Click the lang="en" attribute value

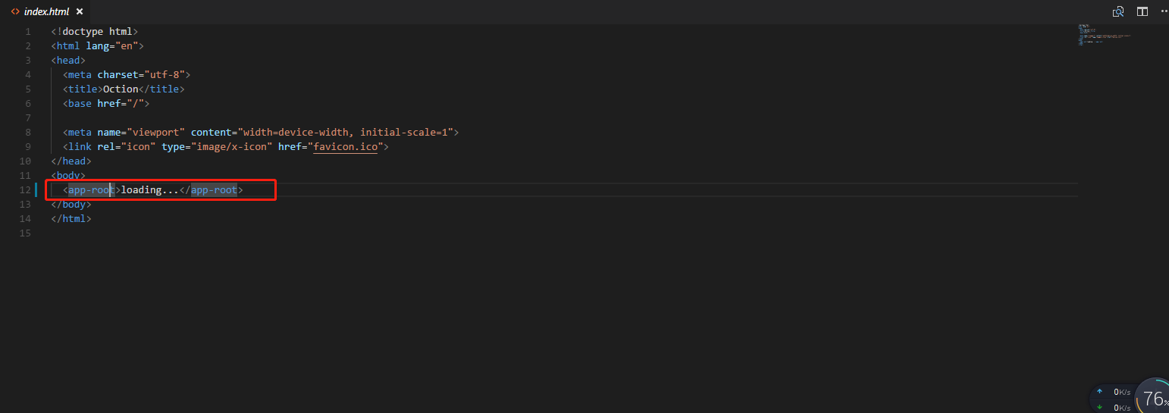tap(127, 46)
